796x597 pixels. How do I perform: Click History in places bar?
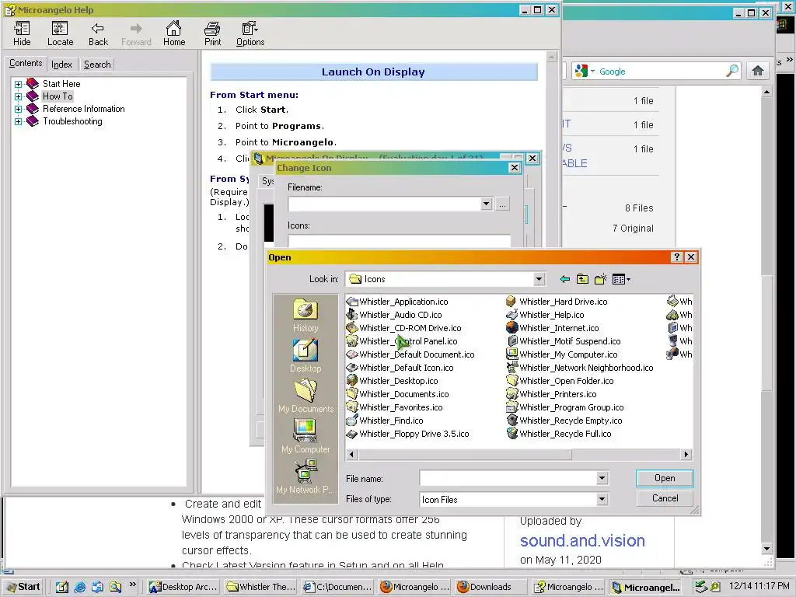pos(305,316)
